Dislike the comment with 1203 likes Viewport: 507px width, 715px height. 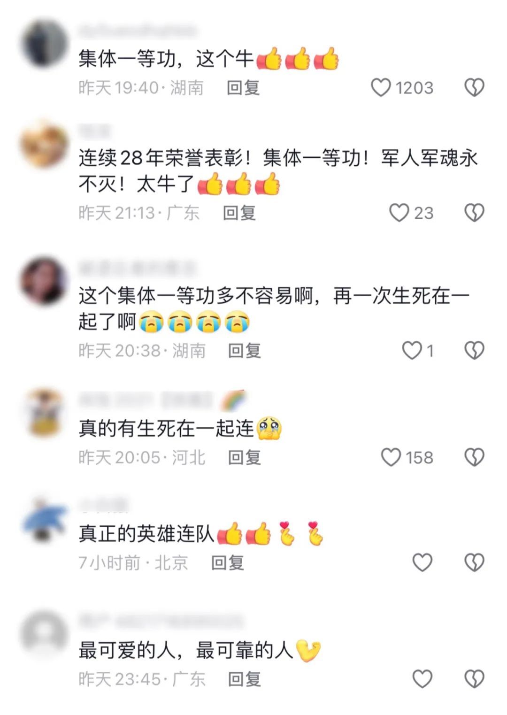click(474, 88)
